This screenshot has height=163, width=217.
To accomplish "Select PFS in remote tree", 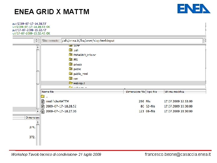I will [x=76, y=59].
